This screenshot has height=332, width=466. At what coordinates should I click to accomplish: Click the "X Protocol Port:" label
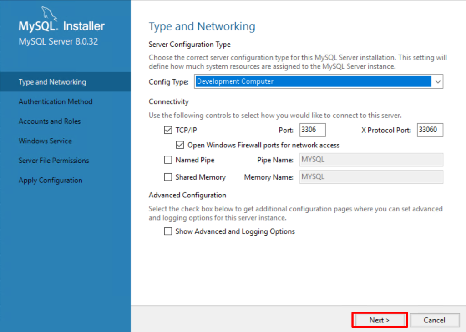386,130
